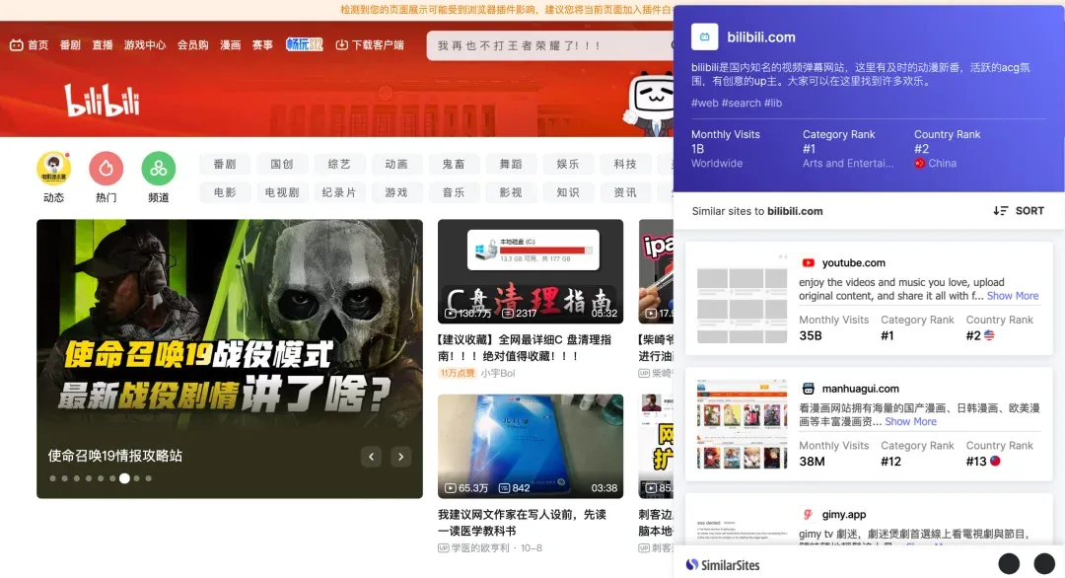This screenshot has height=578, width=1065.
Task: Select the 电视剧 category tag
Action: coord(282,193)
